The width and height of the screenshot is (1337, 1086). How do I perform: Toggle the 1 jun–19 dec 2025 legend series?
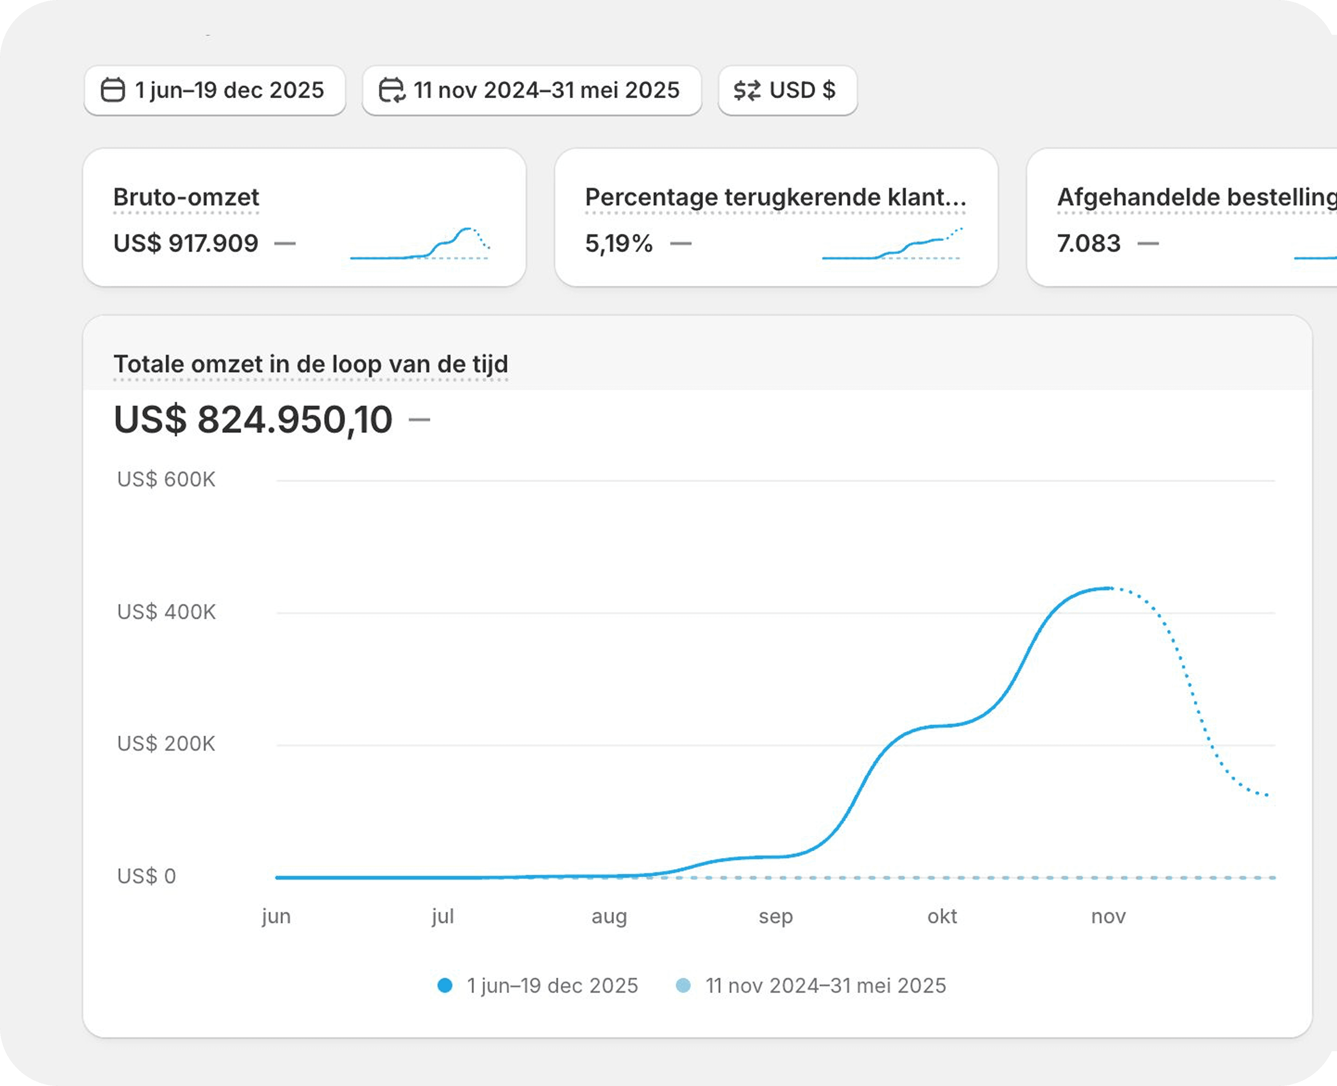click(552, 986)
